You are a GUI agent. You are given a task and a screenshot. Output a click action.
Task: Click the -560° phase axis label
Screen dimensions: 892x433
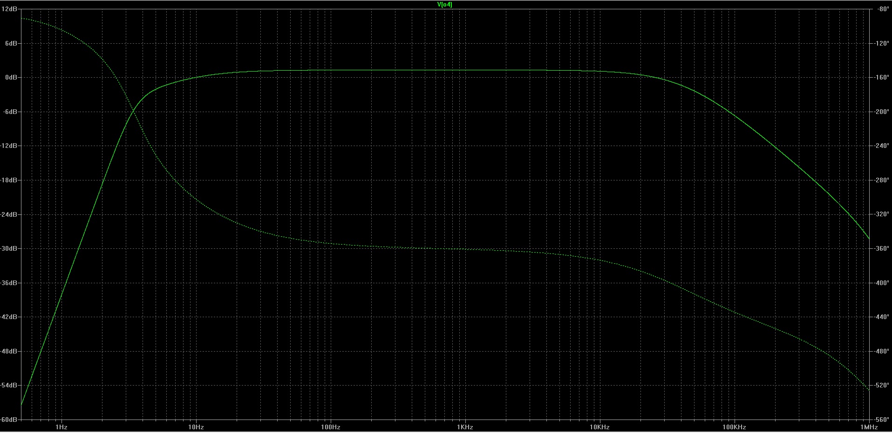point(882,419)
